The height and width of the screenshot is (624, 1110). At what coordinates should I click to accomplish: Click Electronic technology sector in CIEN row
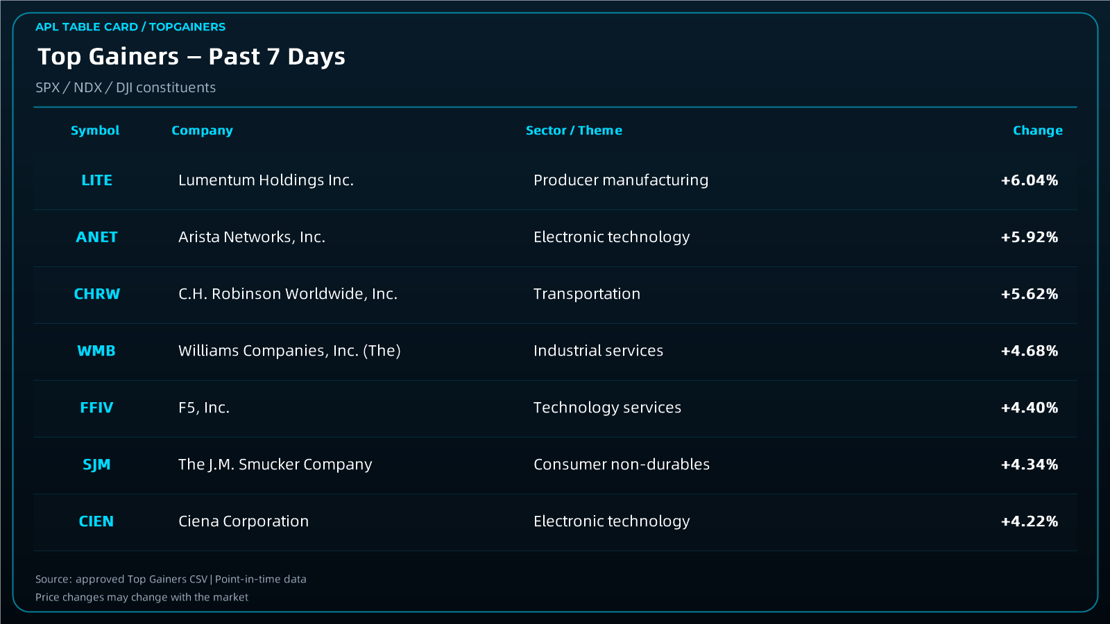click(x=612, y=521)
